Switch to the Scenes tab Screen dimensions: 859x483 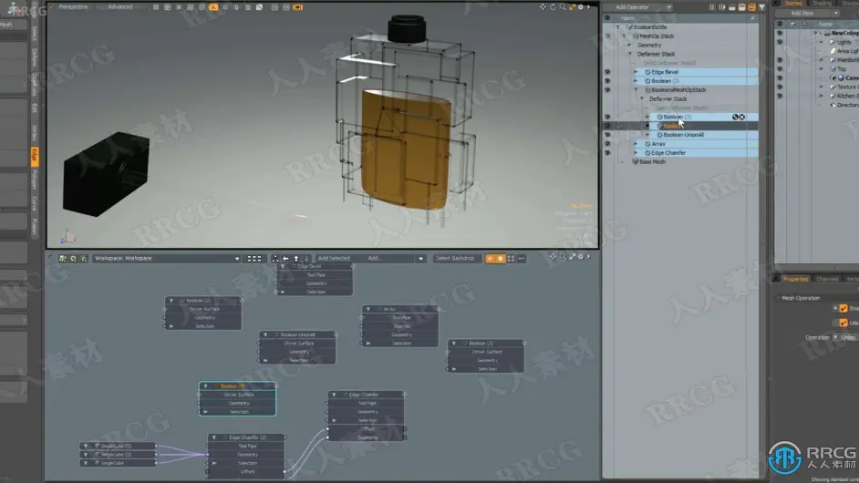click(793, 4)
